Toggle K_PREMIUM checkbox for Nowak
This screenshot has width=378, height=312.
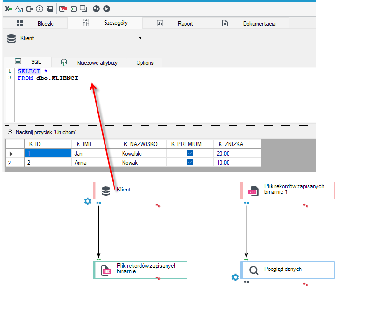[190, 162]
